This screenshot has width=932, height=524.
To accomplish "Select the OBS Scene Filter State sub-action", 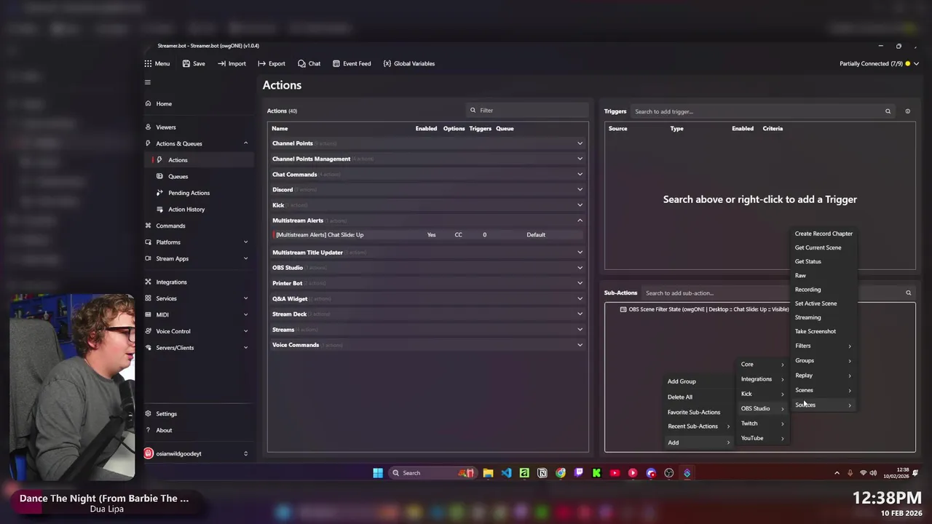I will click(x=704, y=309).
